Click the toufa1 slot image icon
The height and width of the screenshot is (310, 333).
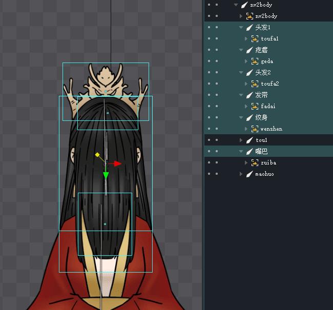(255, 39)
